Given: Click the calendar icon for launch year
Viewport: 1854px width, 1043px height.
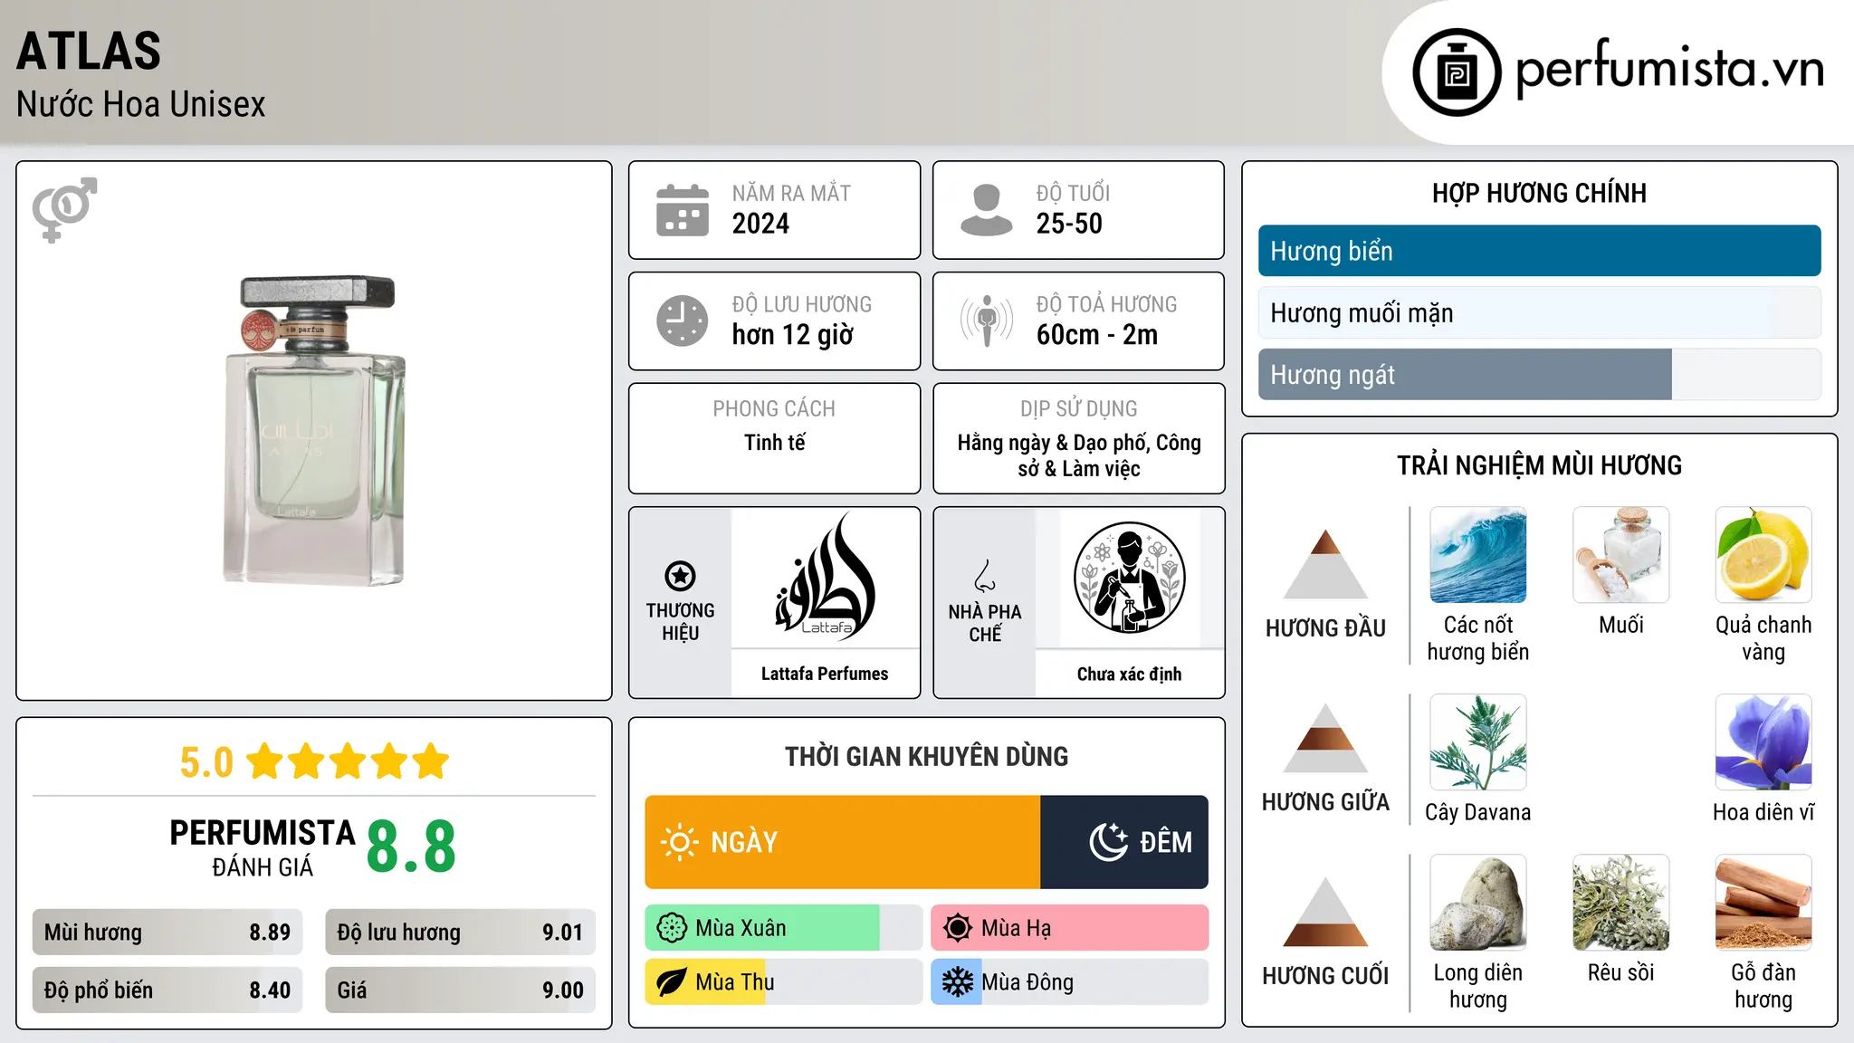Looking at the screenshot, I should (683, 210).
